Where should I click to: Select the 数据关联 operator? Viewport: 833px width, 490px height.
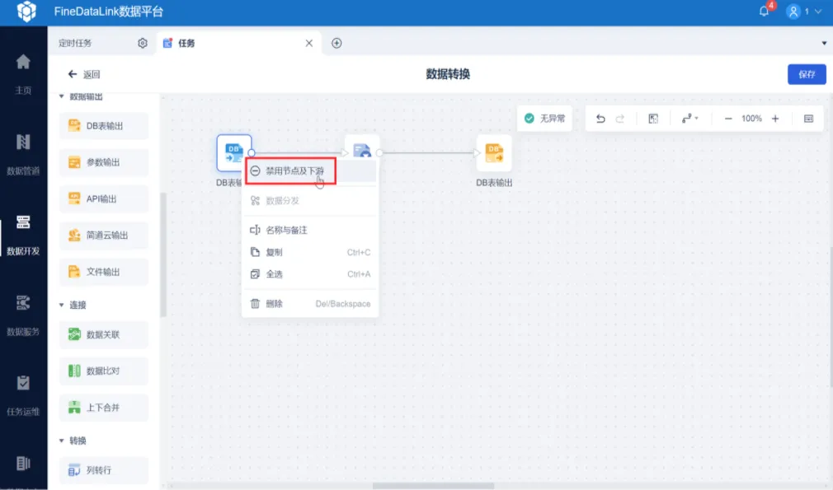(x=104, y=334)
